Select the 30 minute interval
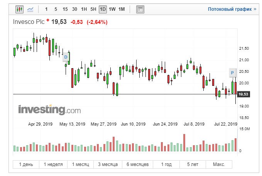 click(x=74, y=9)
